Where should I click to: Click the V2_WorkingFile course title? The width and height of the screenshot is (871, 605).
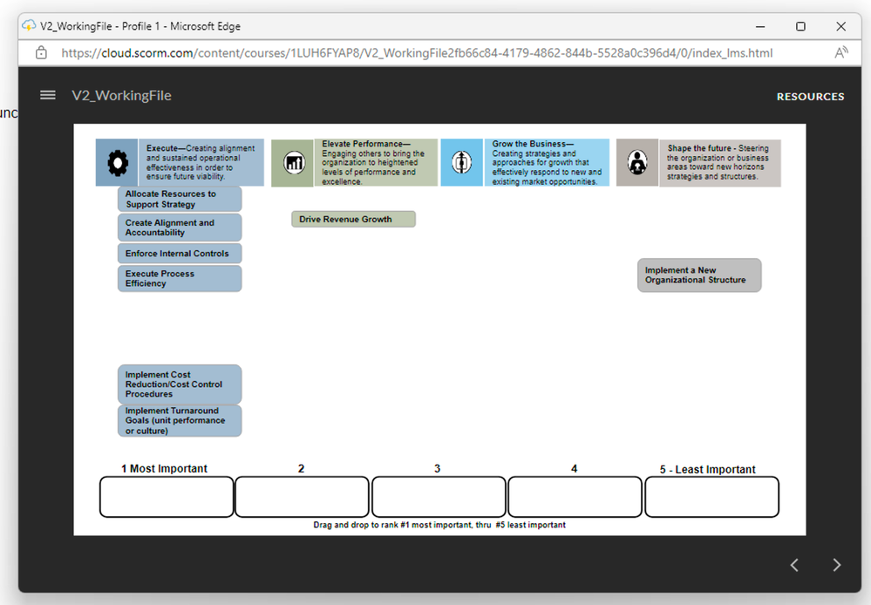tap(122, 96)
